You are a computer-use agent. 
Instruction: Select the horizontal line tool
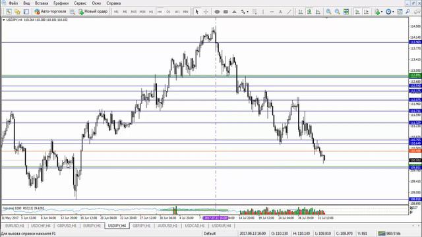[x=272, y=12]
